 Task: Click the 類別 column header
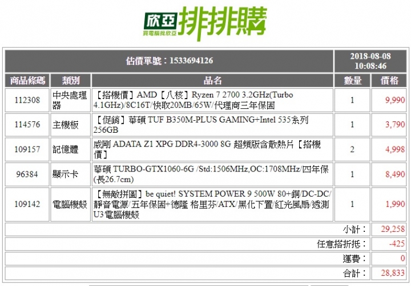71,80
